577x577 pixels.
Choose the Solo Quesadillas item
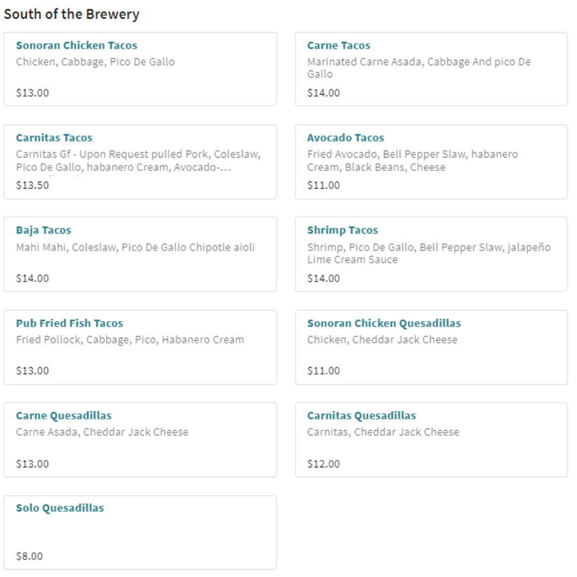click(x=60, y=508)
